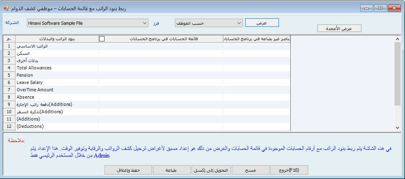Click the application icon in title bar
The width and height of the screenshot is (405, 179).
[x=6, y=8]
